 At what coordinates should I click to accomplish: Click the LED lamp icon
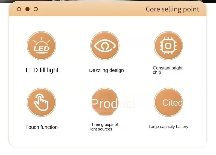click(x=41, y=45)
